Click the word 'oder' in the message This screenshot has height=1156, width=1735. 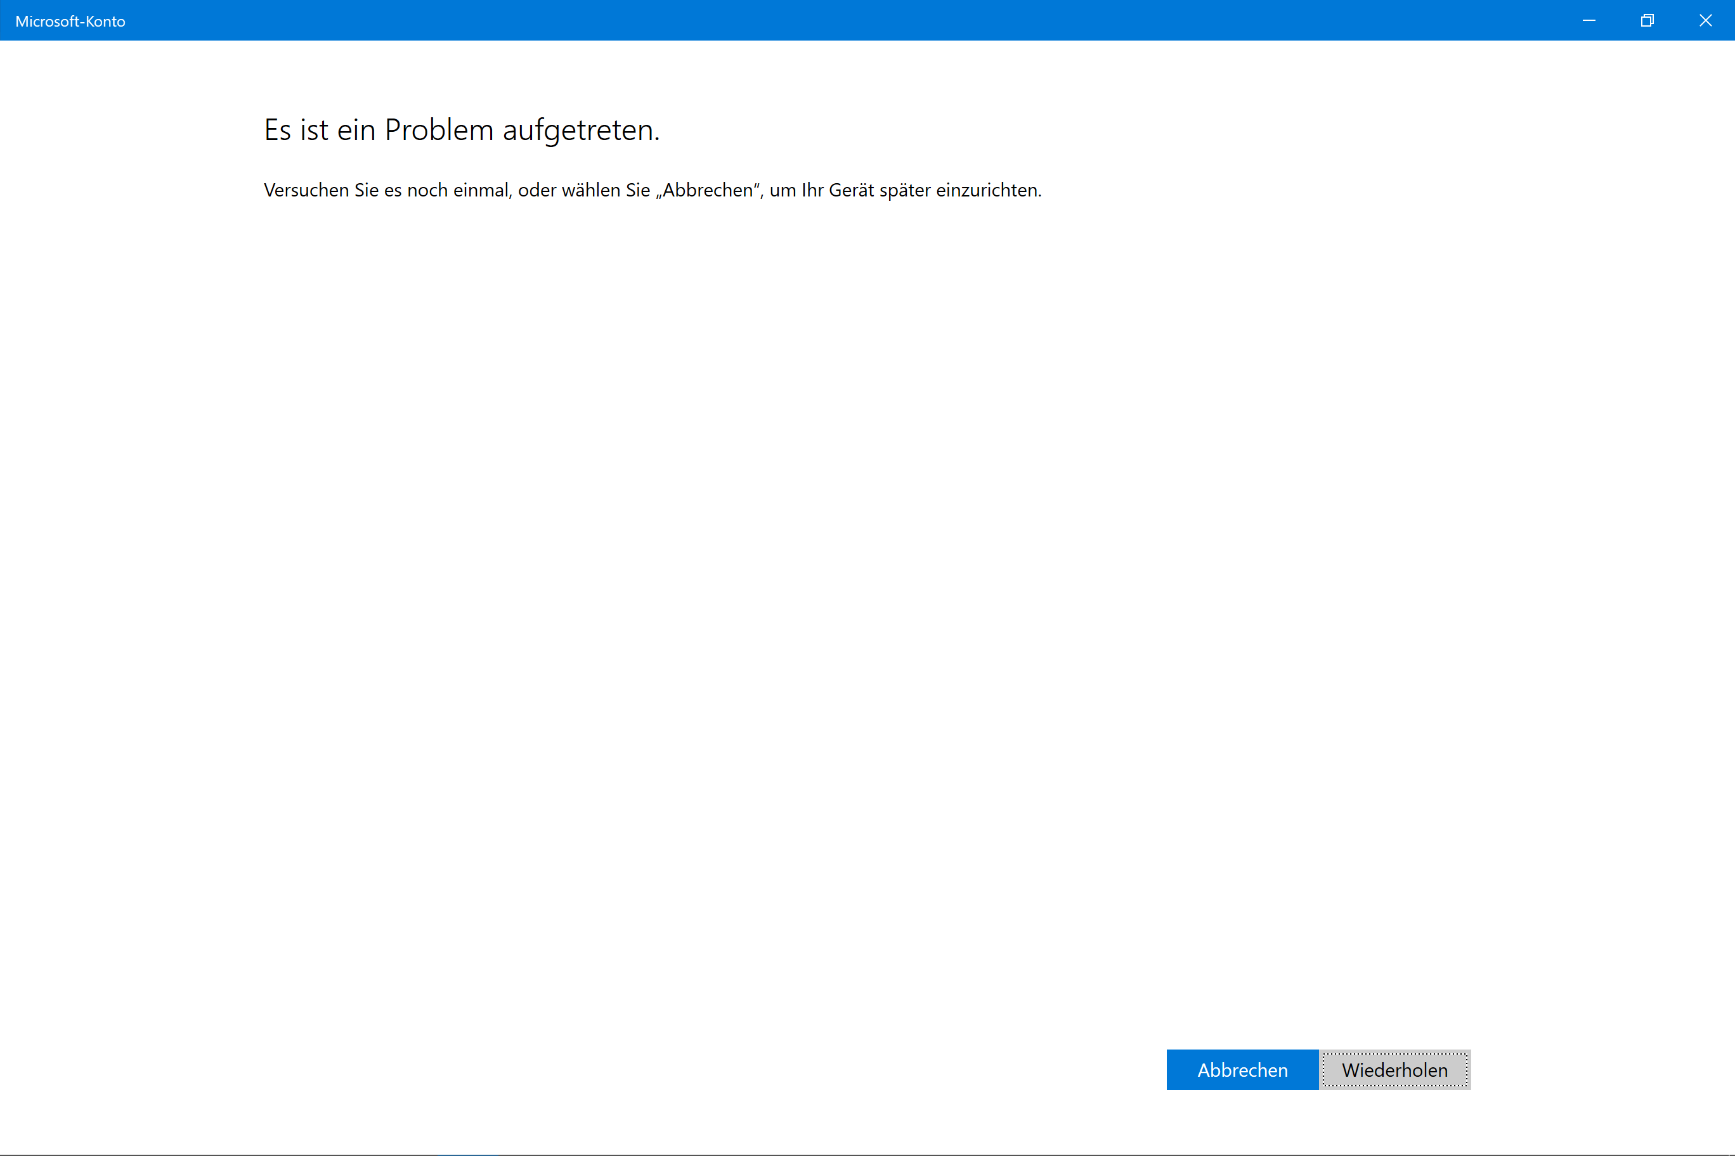point(536,190)
